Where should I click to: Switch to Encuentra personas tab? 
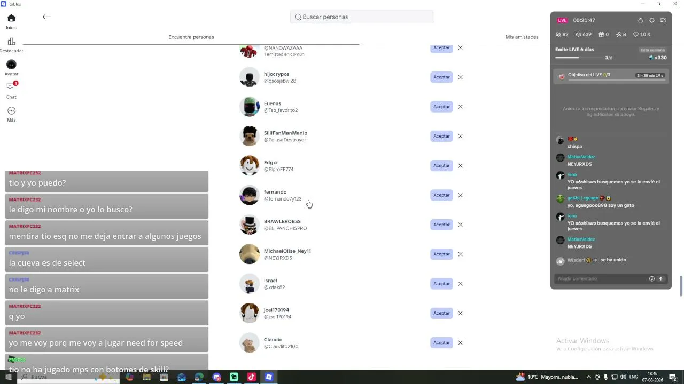coord(191,37)
